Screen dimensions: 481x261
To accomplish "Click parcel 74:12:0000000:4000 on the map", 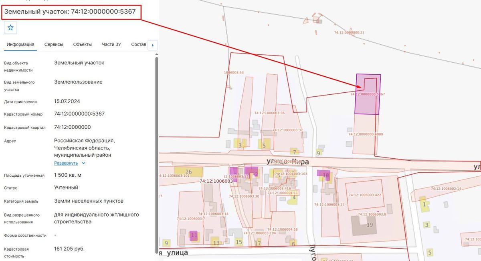I will tap(366, 134).
